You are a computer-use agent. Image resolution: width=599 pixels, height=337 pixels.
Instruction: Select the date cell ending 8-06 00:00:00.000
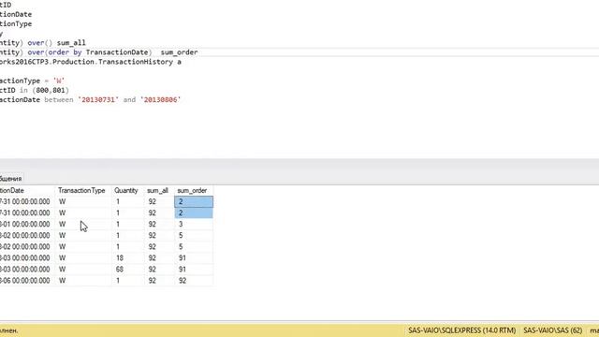[x=27, y=281]
